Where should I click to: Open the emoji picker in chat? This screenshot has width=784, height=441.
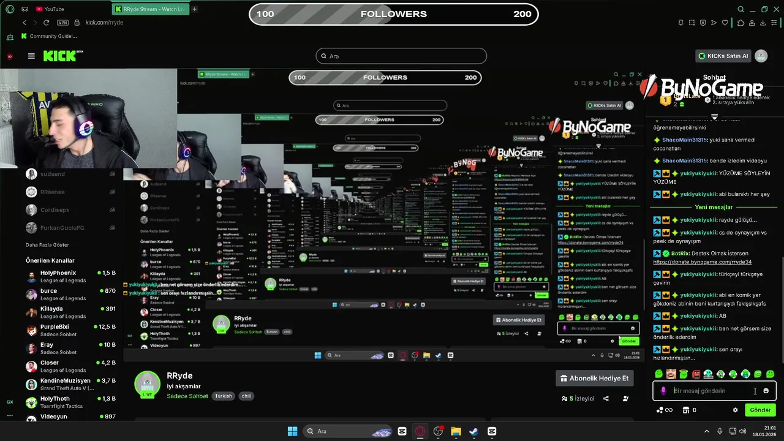[x=766, y=391]
